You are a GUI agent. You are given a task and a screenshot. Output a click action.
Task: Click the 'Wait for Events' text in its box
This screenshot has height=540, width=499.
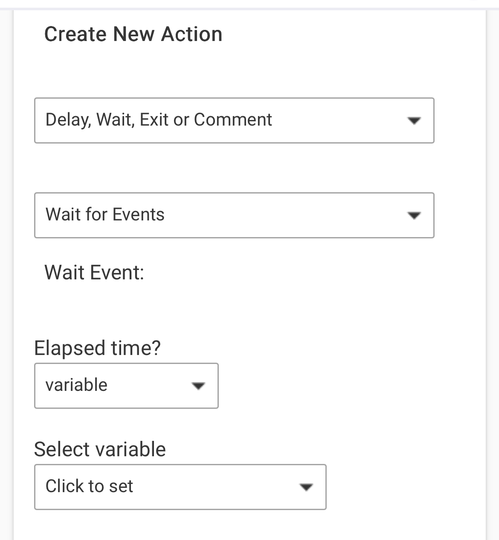click(105, 214)
